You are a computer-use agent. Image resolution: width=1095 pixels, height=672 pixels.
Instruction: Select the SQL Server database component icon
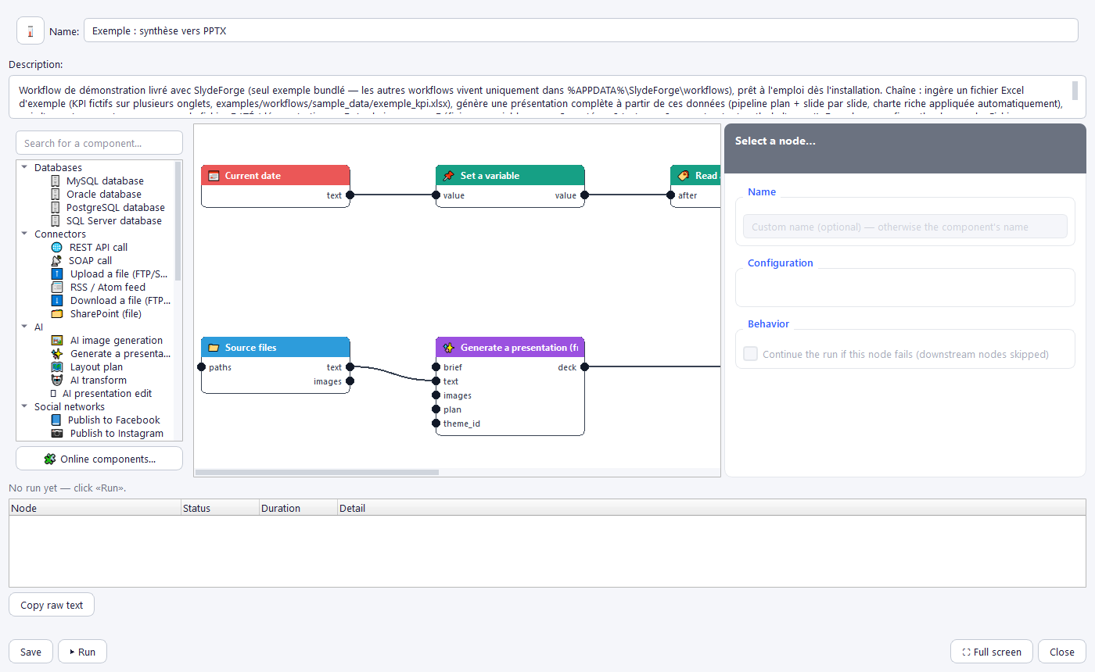[56, 221]
